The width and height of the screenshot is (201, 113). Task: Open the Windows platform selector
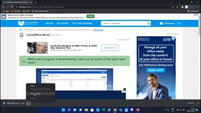[167, 23]
